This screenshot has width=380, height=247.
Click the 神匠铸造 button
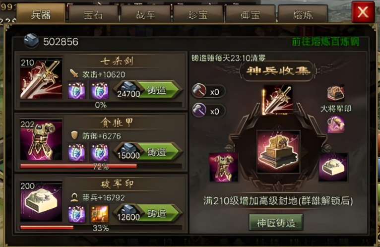coord(276,223)
